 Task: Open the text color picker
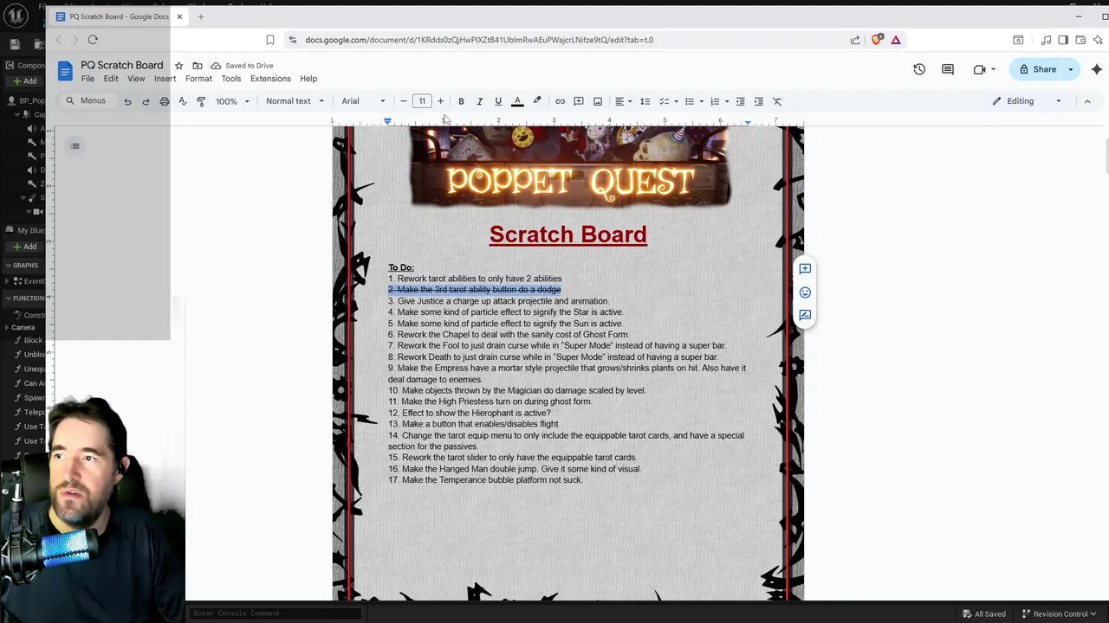517,101
